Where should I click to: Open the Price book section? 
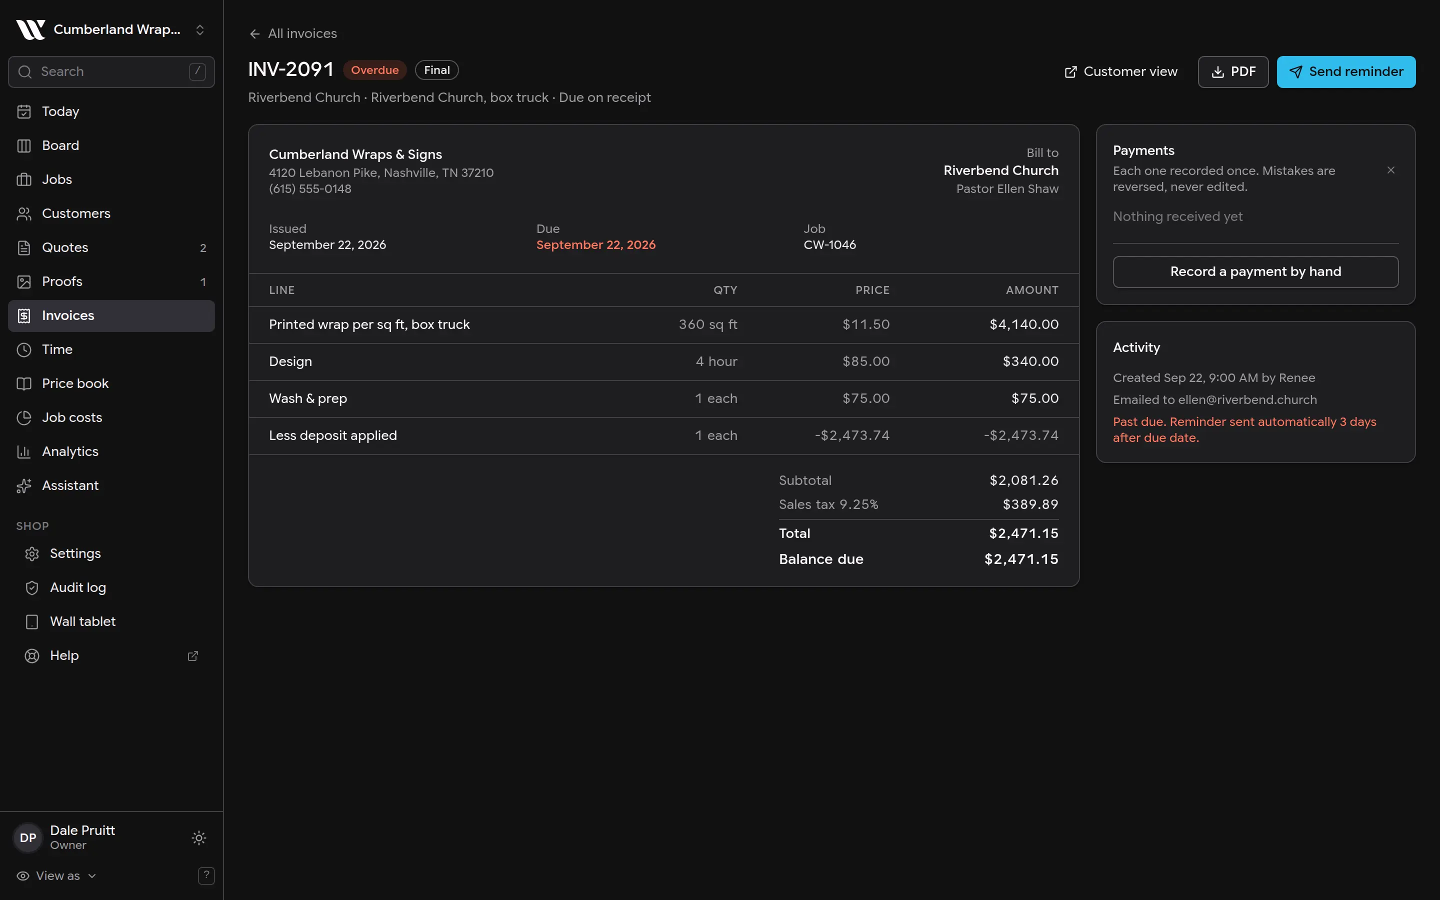point(111,383)
